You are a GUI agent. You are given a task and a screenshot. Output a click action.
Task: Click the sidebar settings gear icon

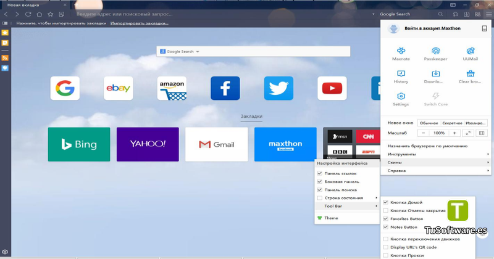point(5,252)
